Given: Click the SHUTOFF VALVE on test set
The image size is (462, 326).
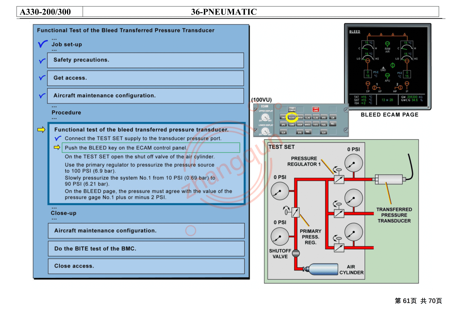Looking at the screenshot, I should pyautogui.click(x=296, y=253).
